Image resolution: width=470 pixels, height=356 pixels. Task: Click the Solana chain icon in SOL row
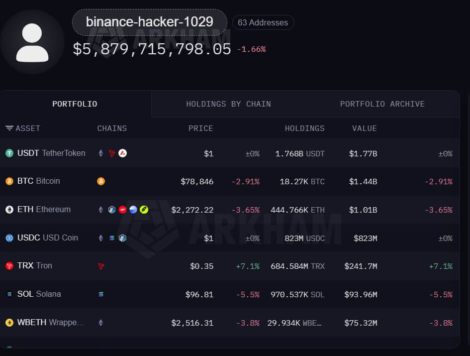pos(101,294)
